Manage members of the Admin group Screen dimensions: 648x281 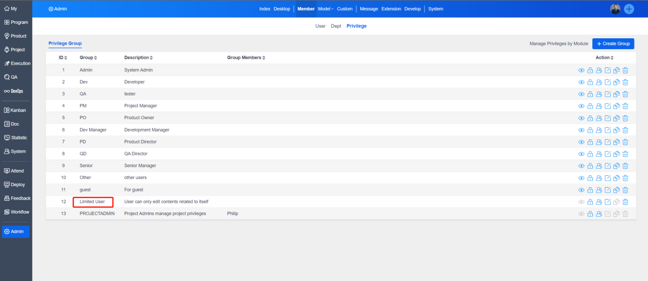click(x=599, y=70)
